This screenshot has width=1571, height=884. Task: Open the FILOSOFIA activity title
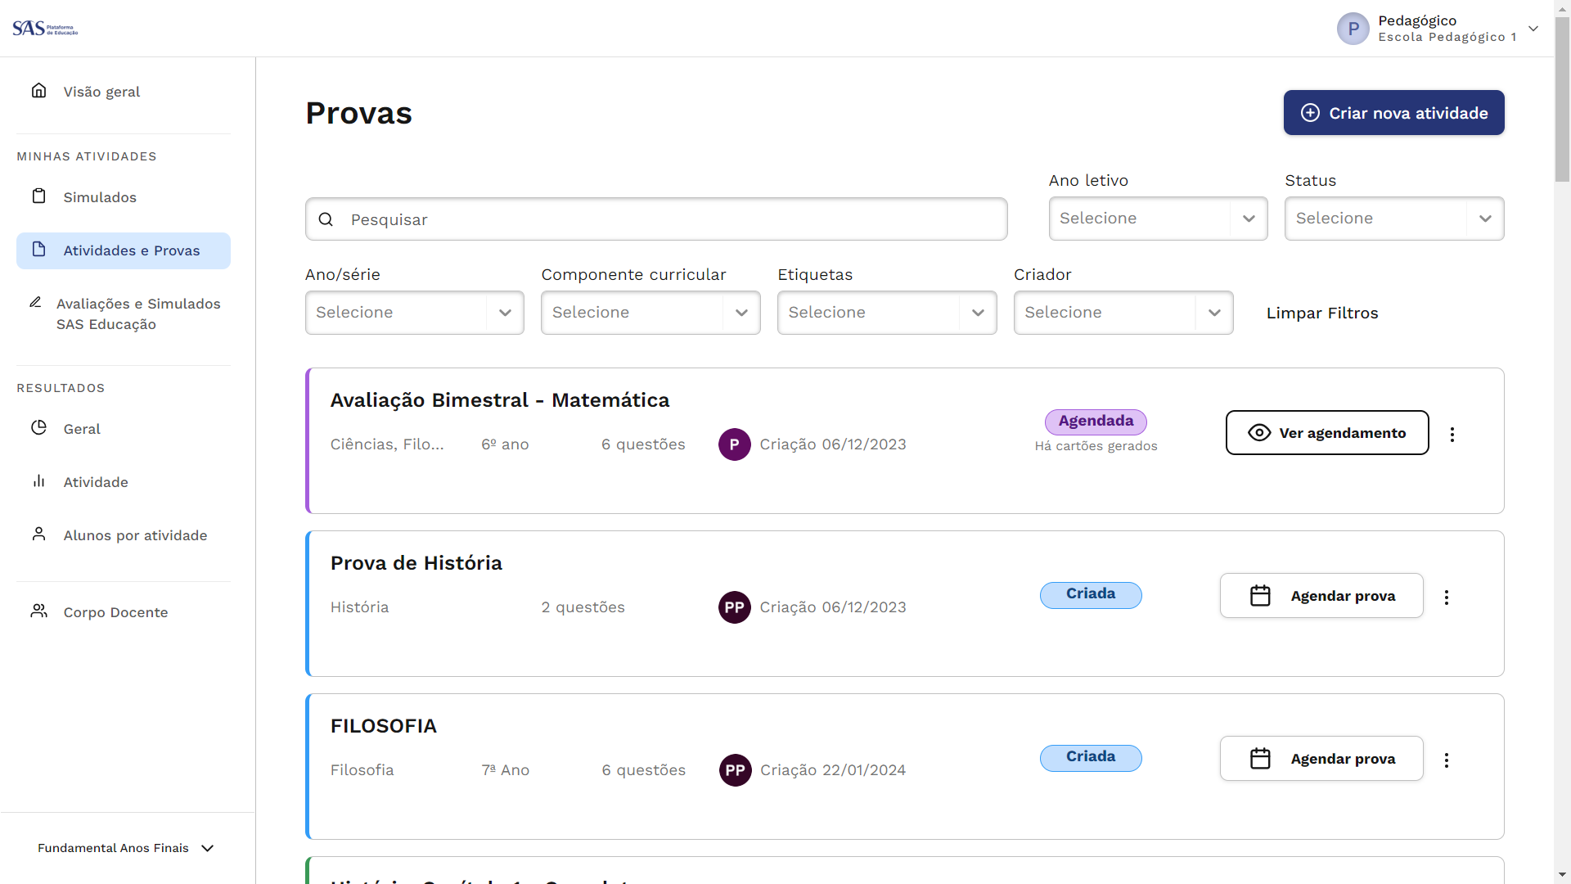(x=384, y=726)
